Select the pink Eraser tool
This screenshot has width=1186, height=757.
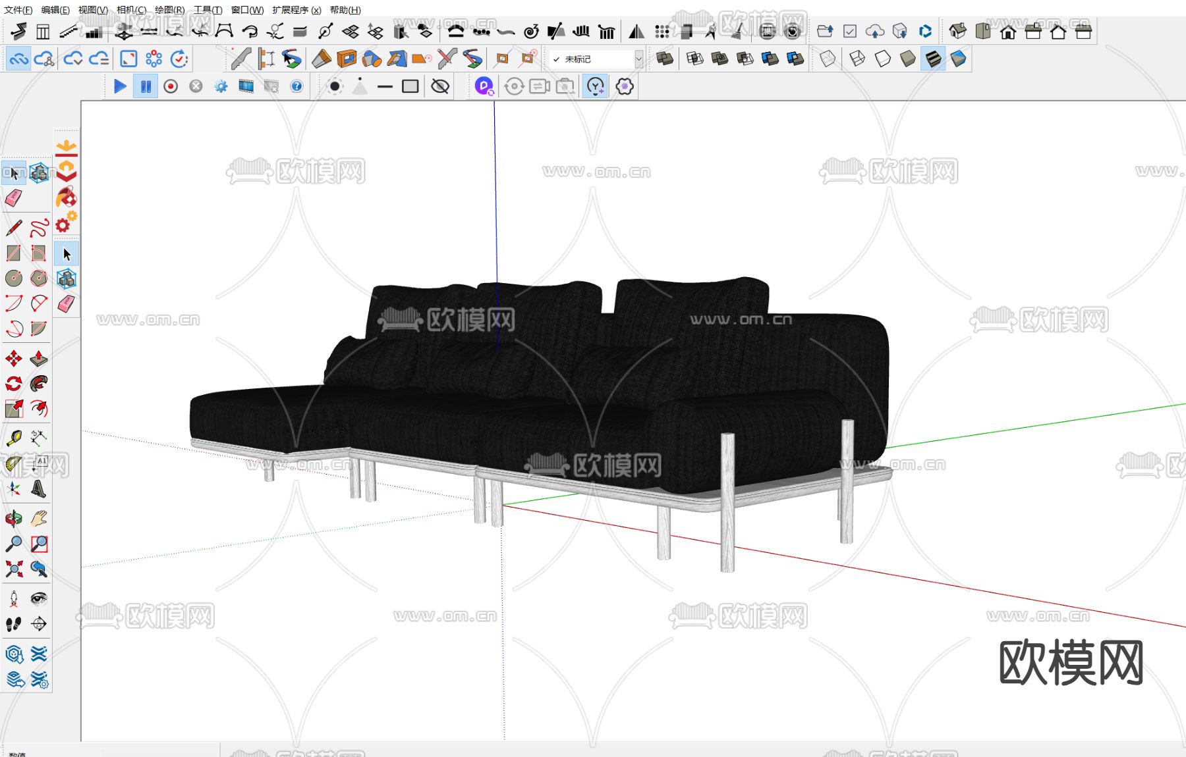14,198
